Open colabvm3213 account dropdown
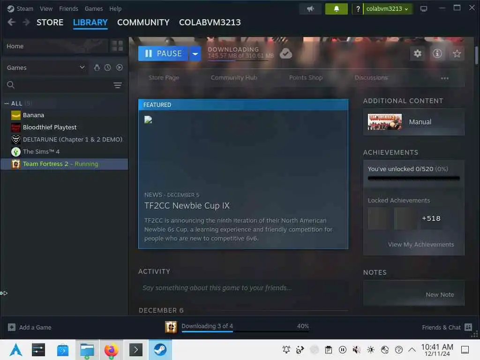480x360 pixels. pyautogui.click(x=387, y=9)
